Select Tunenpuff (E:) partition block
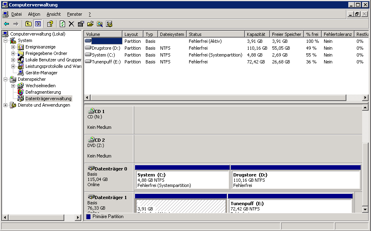The height and width of the screenshot is (231, 371). coord(290,204)
